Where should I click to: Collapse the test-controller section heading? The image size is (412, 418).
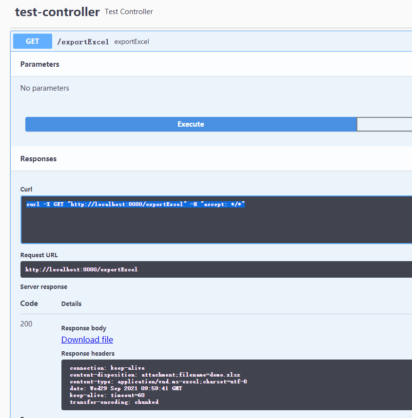(x=58, y=12)
